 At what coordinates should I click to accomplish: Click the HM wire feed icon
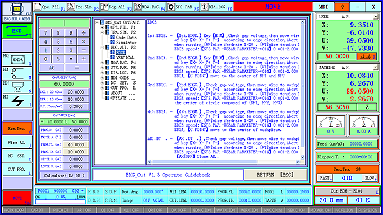[x=17, y=73]
